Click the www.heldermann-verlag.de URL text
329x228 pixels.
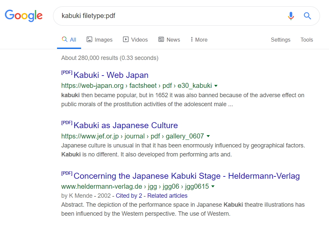135,186
